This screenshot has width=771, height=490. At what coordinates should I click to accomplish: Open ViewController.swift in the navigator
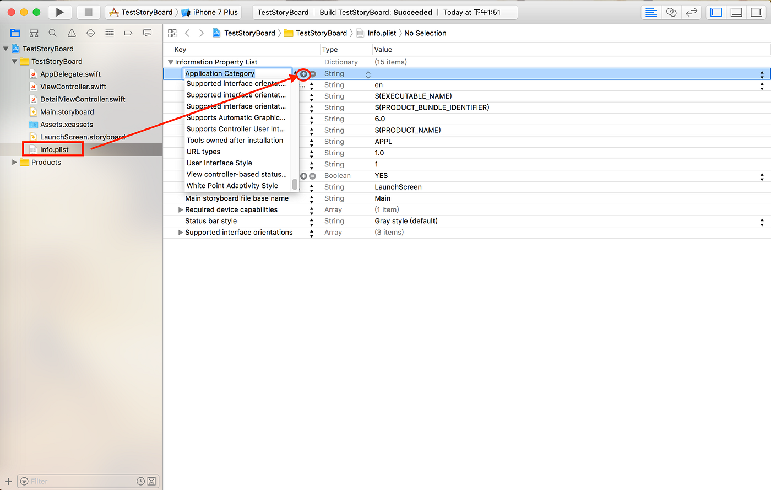tap(68, 87)
